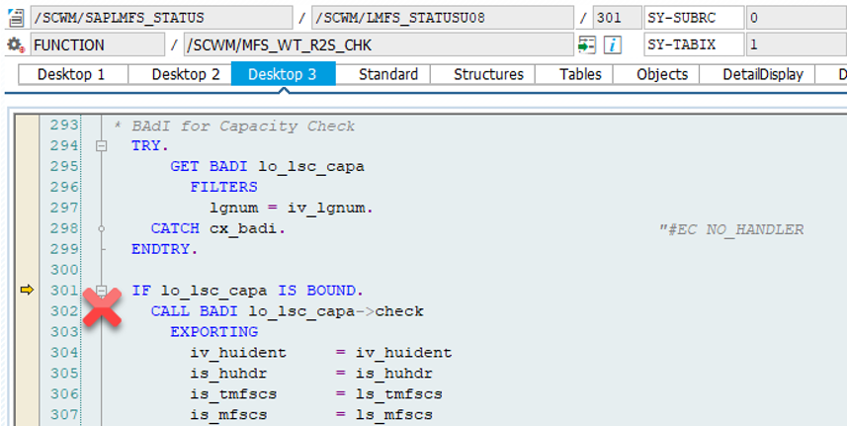Click 'CALL BADI lo_lsc_capa->check' line

(x=288, y=311)
